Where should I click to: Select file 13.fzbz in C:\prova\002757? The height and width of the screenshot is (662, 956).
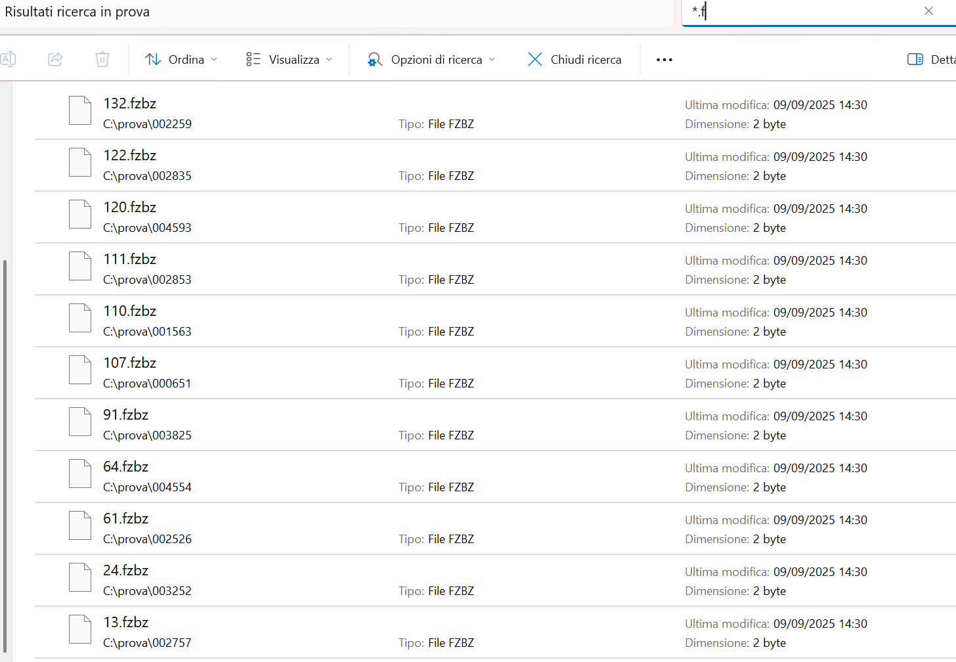(126, 623)
